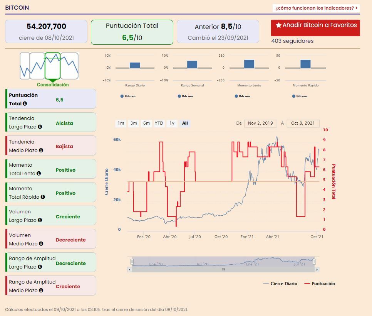
Task: Select the YTD range button
Action: tap(159, 123)
